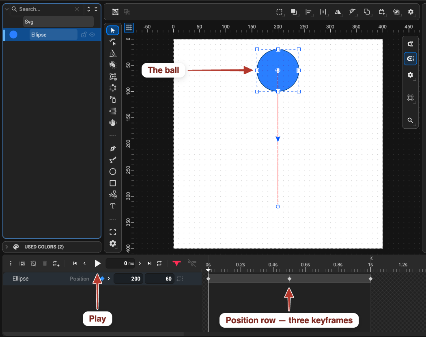
Task: Open the path boolean operations icon
Action: point(367,12)
